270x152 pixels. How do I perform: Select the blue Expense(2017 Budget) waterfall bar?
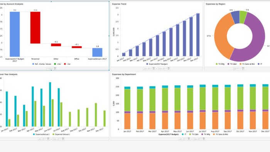point(15,34)
